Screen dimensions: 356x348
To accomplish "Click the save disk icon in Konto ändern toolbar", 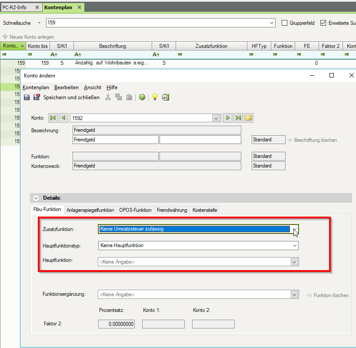I will click(27, 97).
